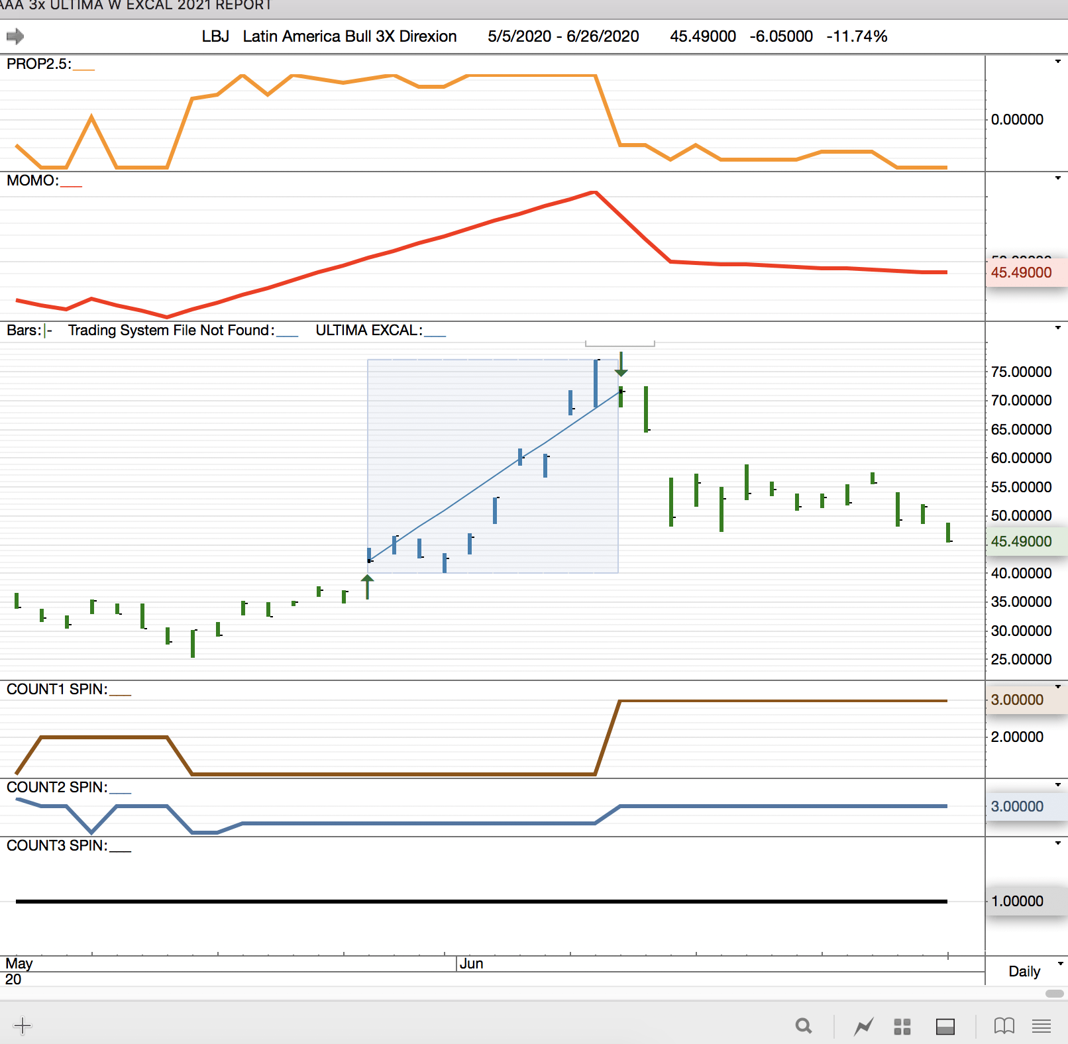Open the COUNT3 SPIN pane dropdown triangle
1068x1044 pixels.
coord(1058,843)
